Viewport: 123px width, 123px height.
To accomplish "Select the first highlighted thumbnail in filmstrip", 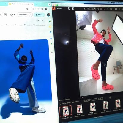I will (65, 111).
